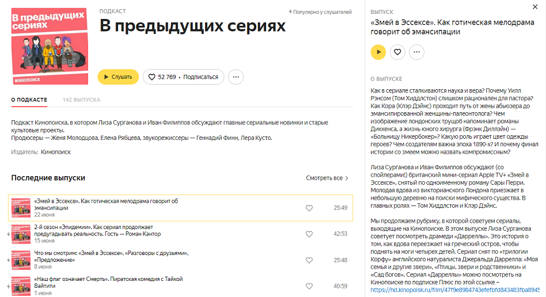Image resolution: width=546 pixels, height=297 pixels.
Task: Click thumbnail of the «Эпидемии» episode
Action: 21,234
